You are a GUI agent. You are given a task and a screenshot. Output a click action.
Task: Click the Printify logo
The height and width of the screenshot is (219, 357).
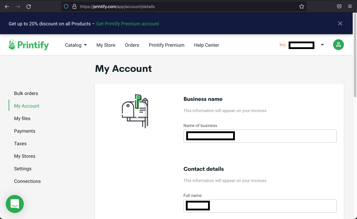coord(28,45)
